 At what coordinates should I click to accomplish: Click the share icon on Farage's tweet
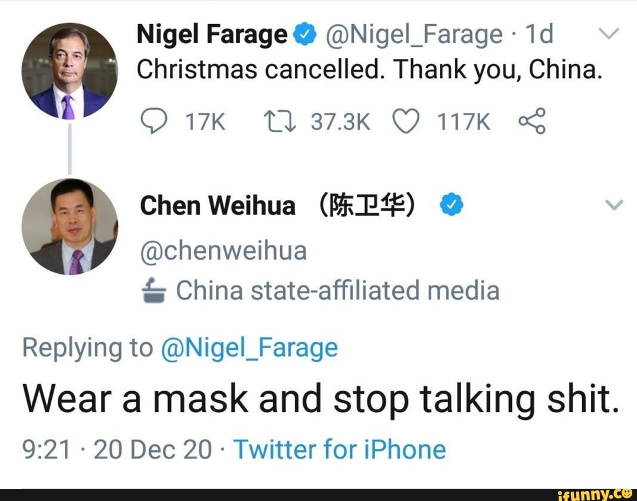(x=531, y=122)
